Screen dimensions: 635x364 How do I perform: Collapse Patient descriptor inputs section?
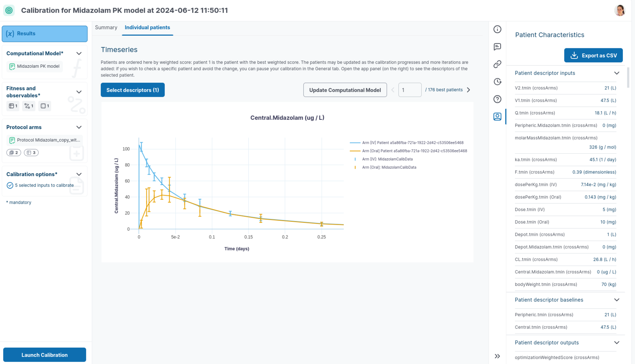(617, 73)
